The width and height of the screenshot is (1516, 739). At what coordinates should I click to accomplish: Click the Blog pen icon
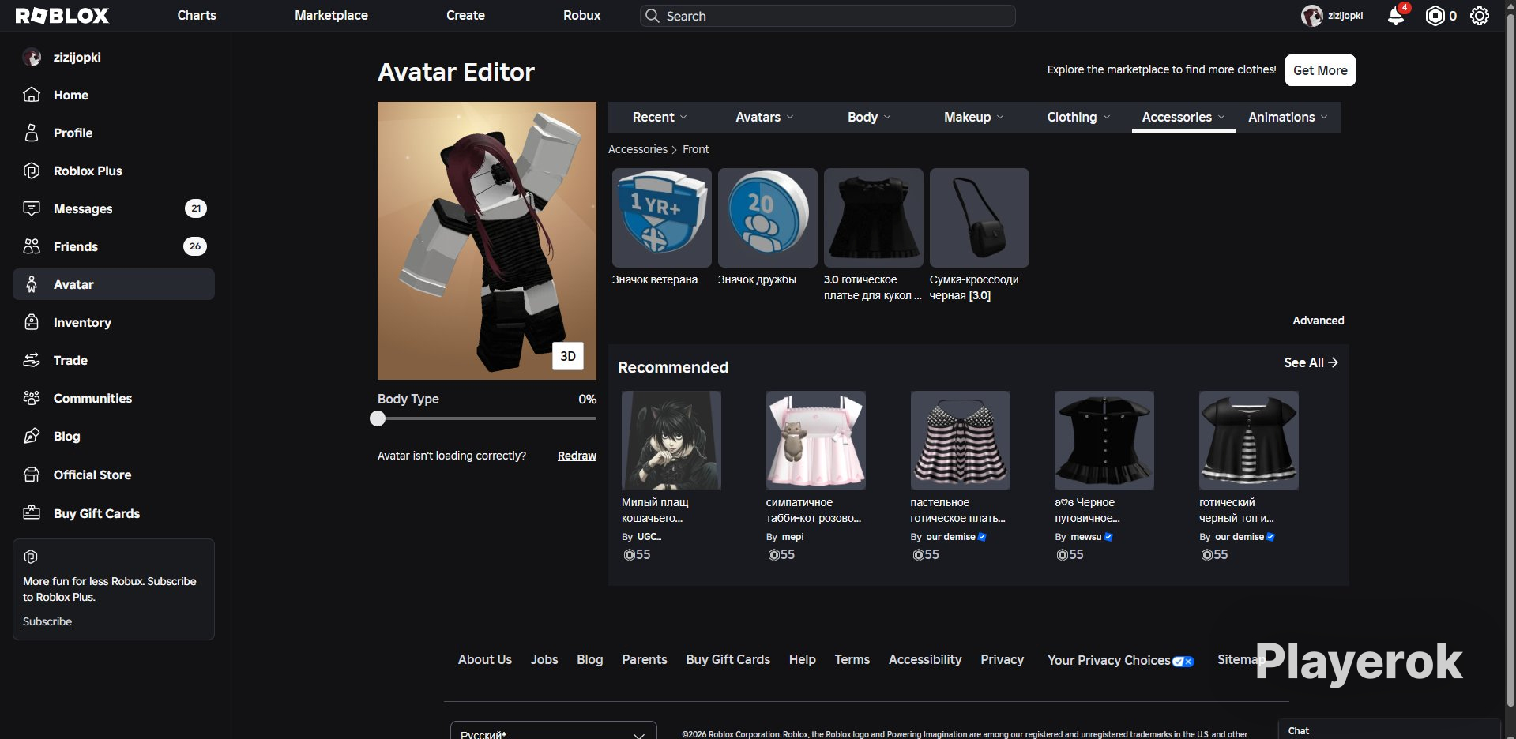(32, 436)
